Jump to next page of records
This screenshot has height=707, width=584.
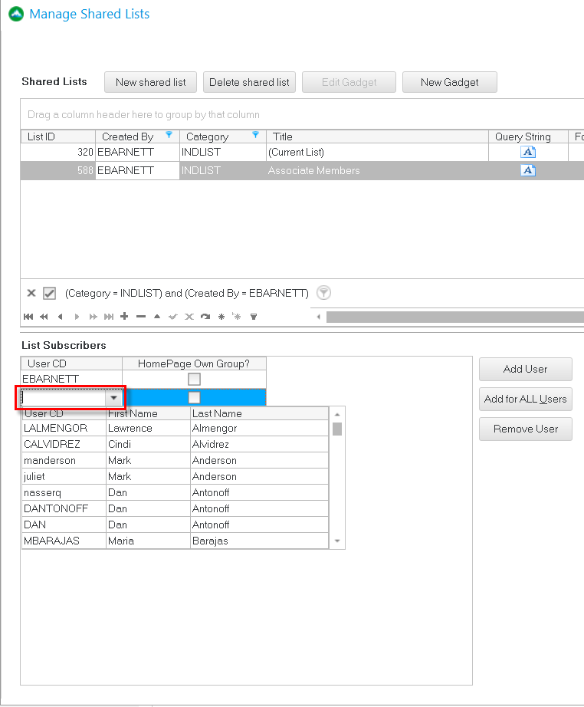pos(93,317)
